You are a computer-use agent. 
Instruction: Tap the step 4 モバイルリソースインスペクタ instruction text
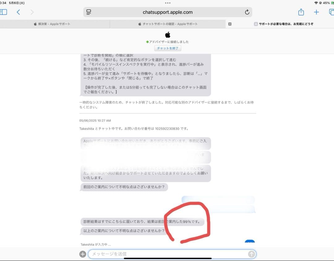point(143,67)
